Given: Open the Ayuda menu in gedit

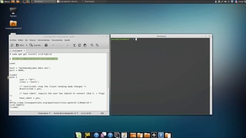Looking at the screenshot, I should 67,40.
